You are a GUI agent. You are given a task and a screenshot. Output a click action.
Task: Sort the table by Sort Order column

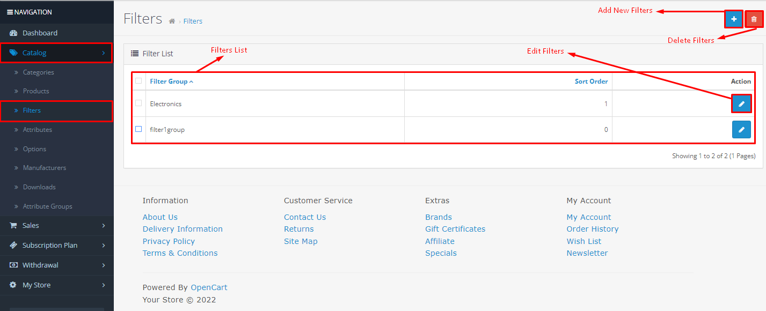coord(591,81)
